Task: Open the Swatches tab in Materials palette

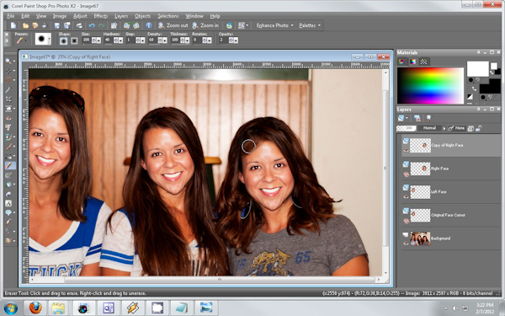Action: [423, 62]
